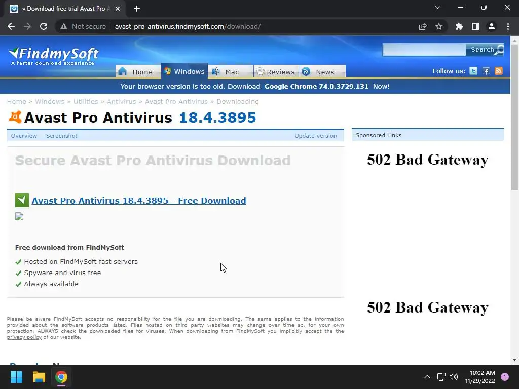The height and width of the screenshot is (389, 519).
Task: Click the orange Avast logo icon
Action: [x=15, y=117]
